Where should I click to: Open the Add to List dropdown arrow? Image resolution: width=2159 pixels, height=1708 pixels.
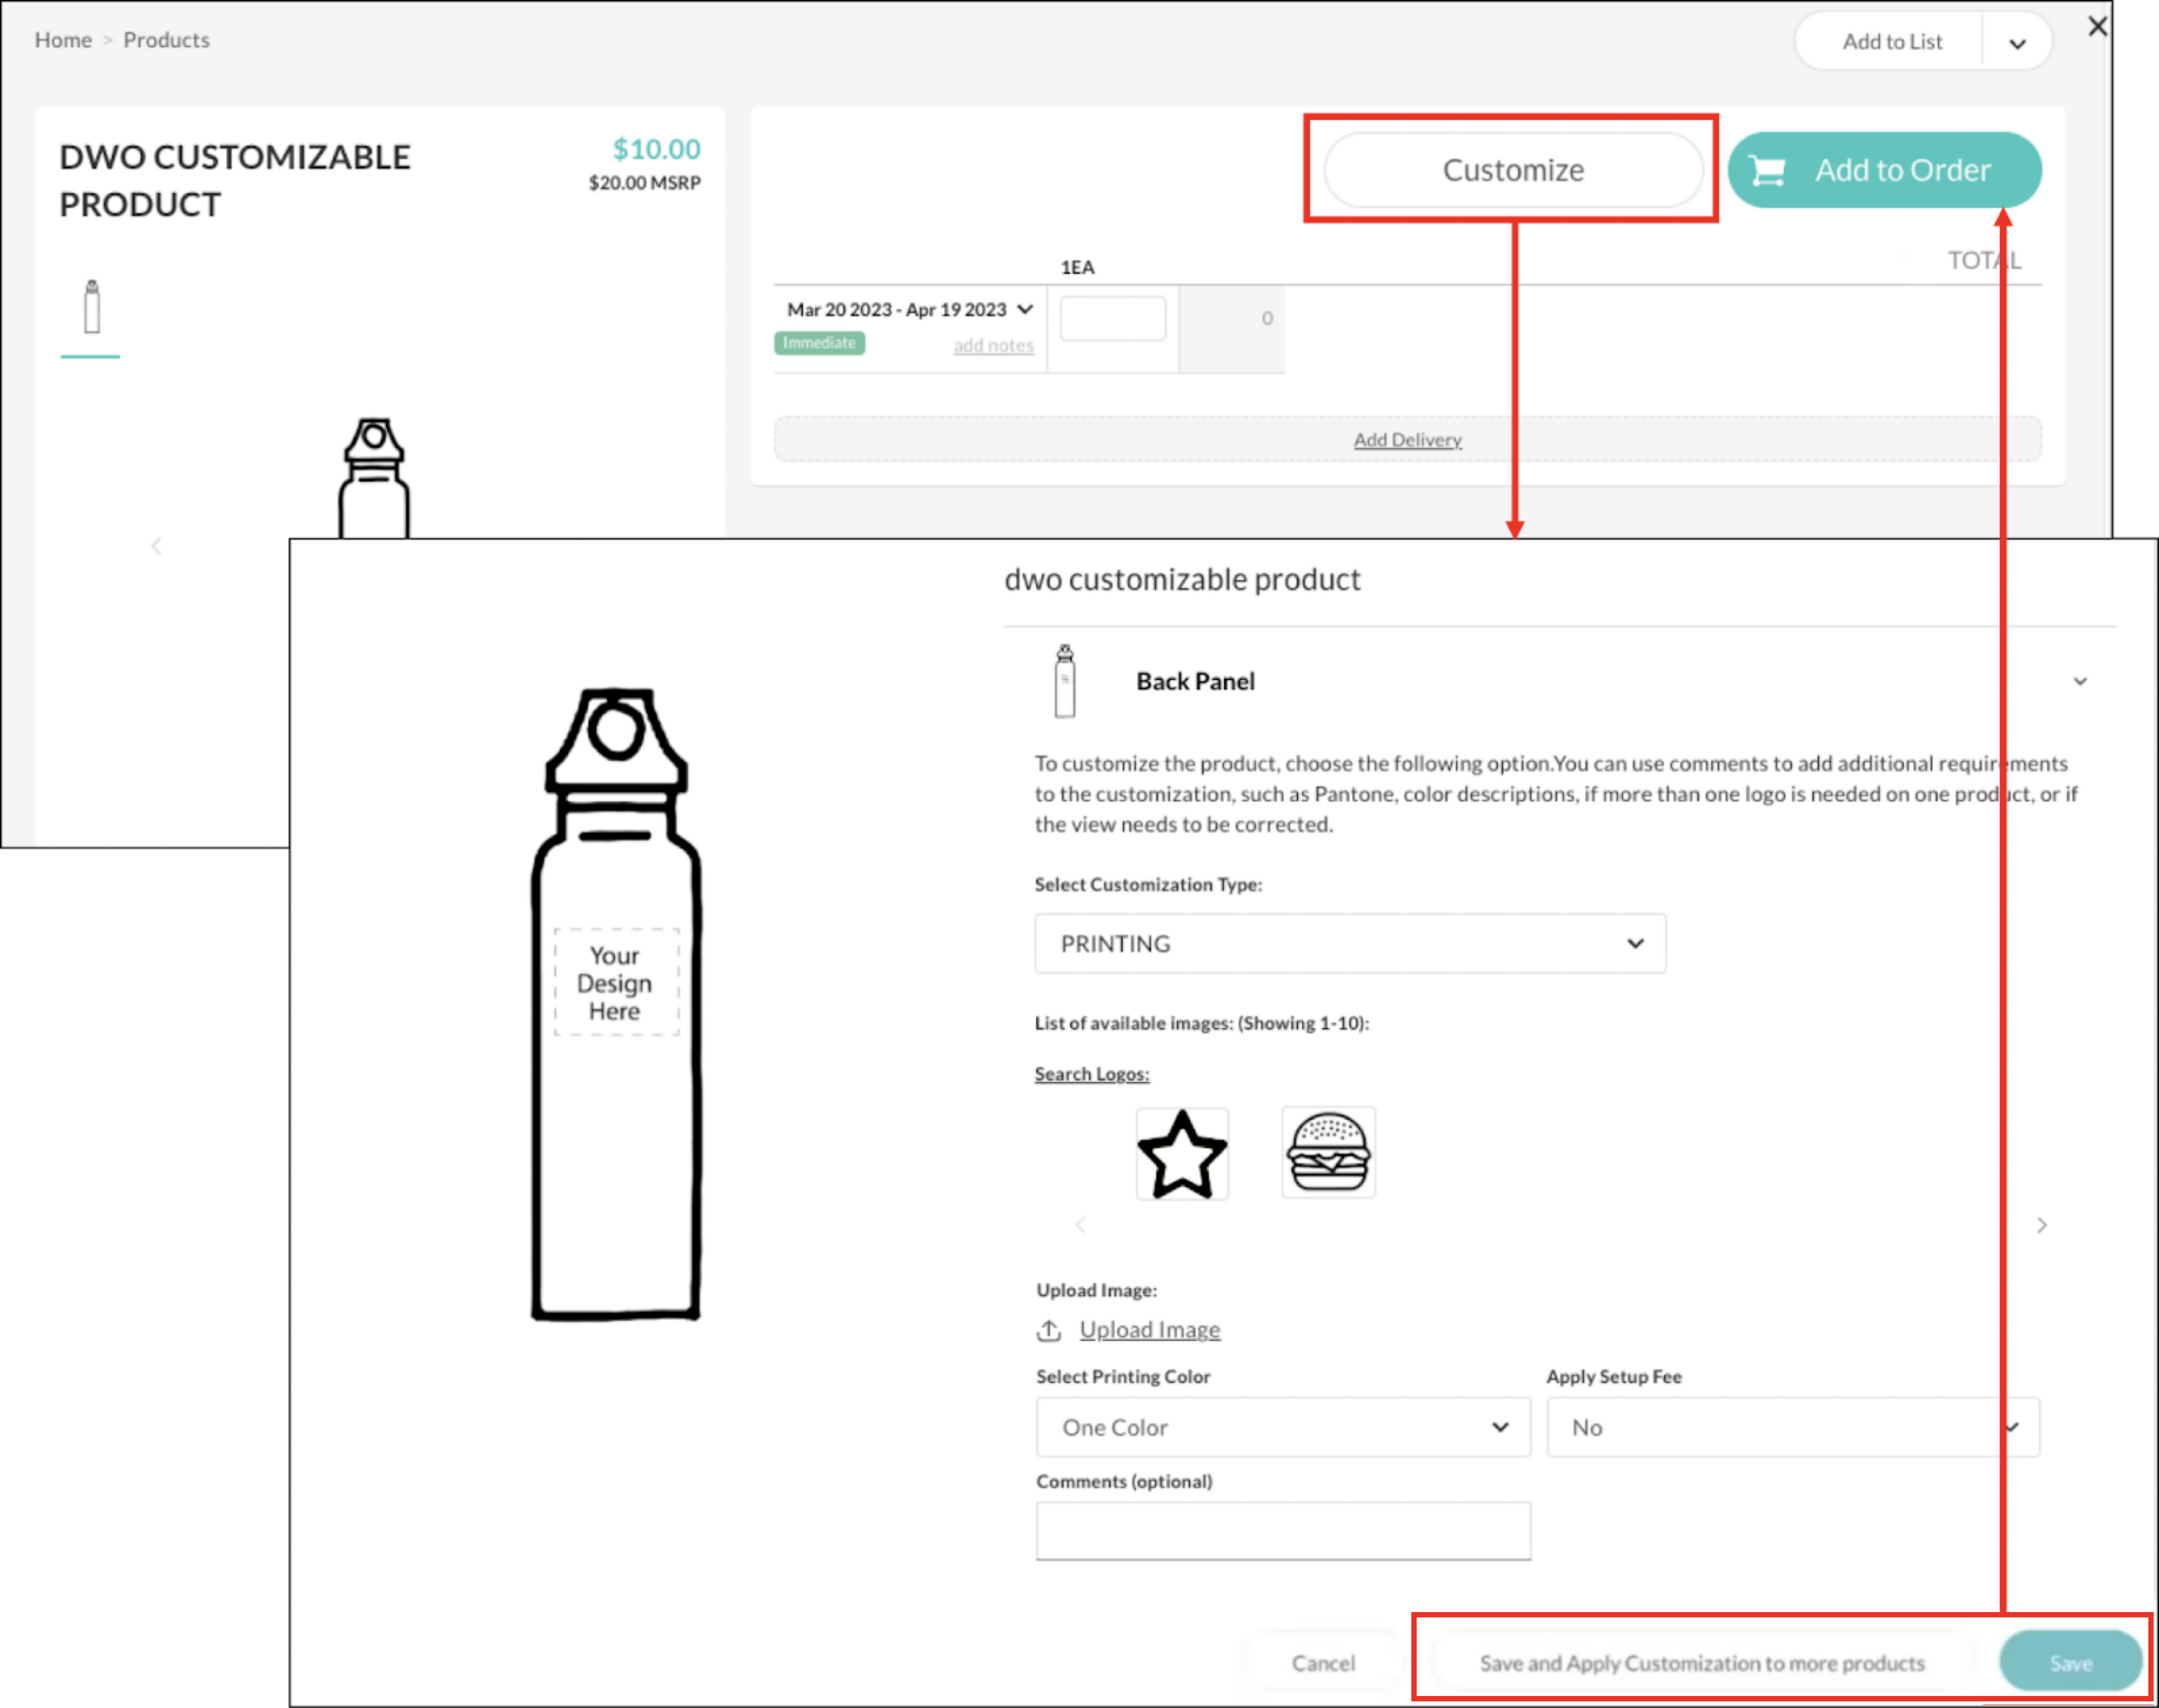click(2017, 43)
